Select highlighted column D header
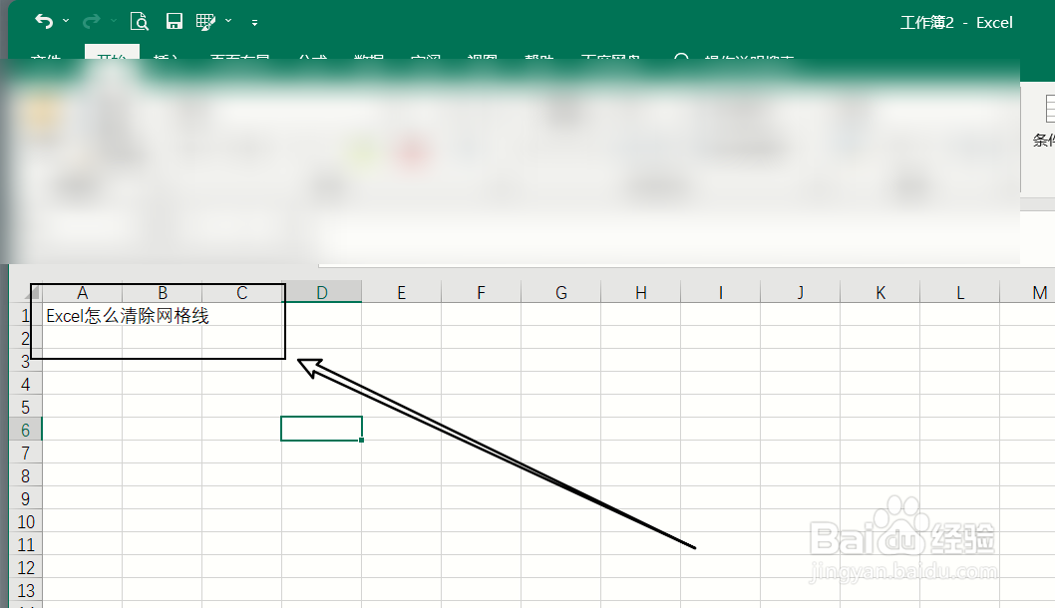The width and height of the screenshot is (1055, 608). pyautogui.click(x=322, y=293)
